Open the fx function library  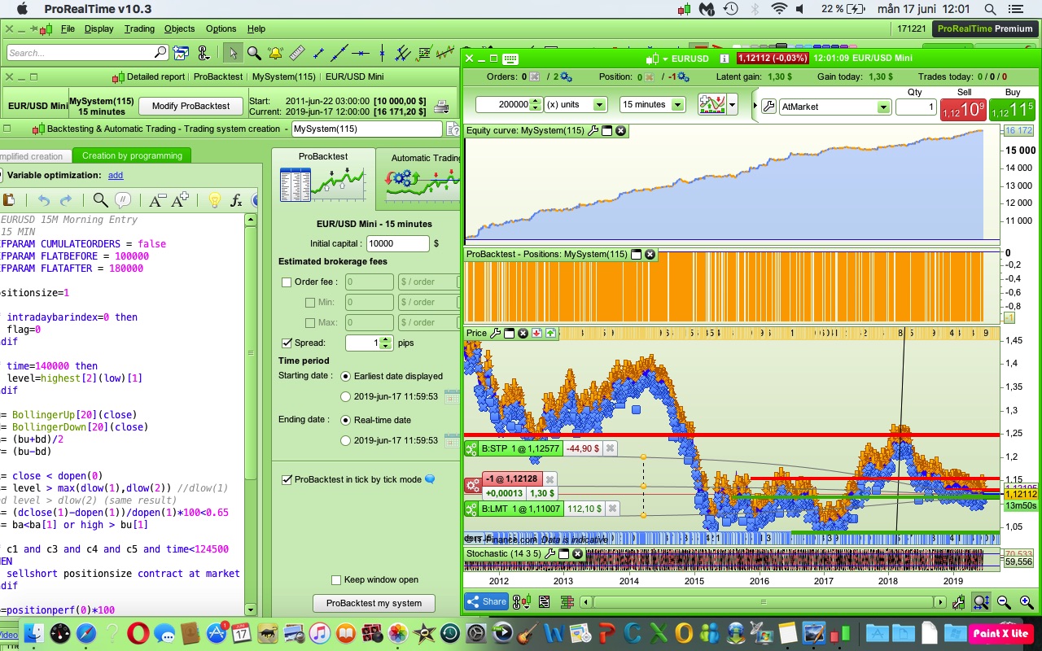click(237, 200)
